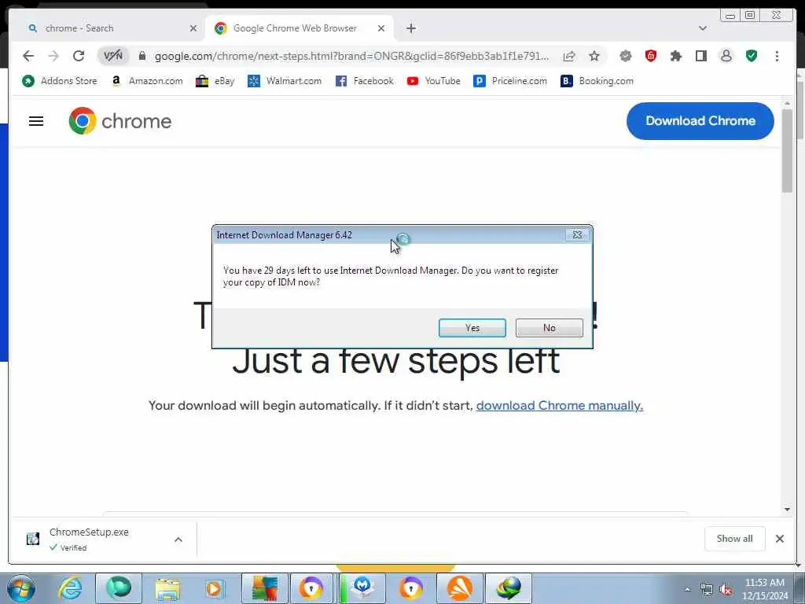Open the Priceline.com bookmark
This screenshot has width=805, height=604.
509,81
